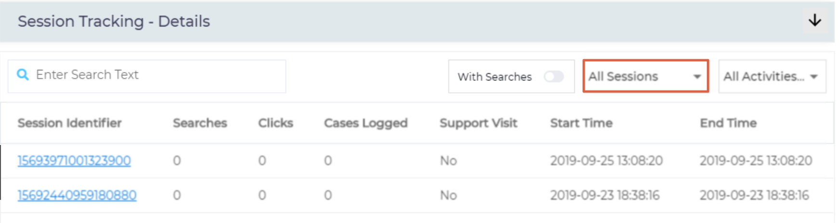This screenshot has width=839, height=223.
Task: Expand the All Activities dropdown
Action: point(772,76)
